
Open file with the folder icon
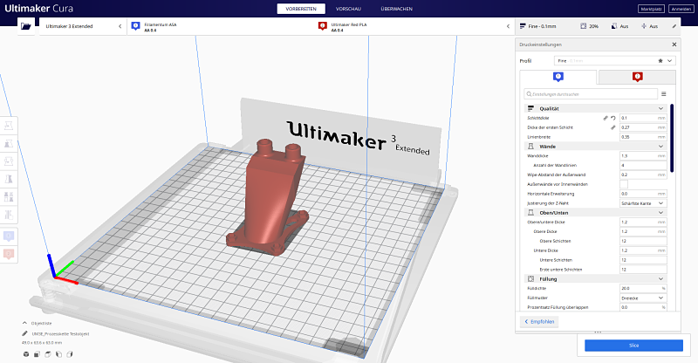[26, 26]
